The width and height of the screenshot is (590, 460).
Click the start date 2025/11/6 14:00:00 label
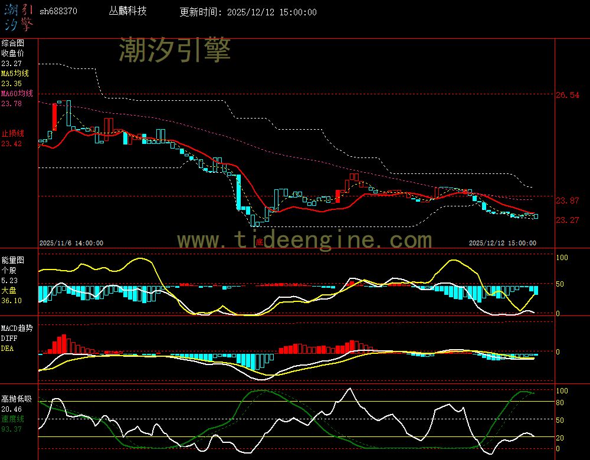click(71, 243)
